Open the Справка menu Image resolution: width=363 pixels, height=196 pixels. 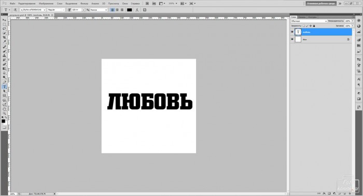tap(135, 4)
